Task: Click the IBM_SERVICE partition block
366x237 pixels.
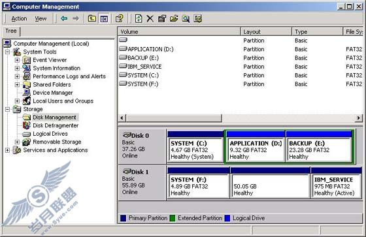Action: (336, 183)
